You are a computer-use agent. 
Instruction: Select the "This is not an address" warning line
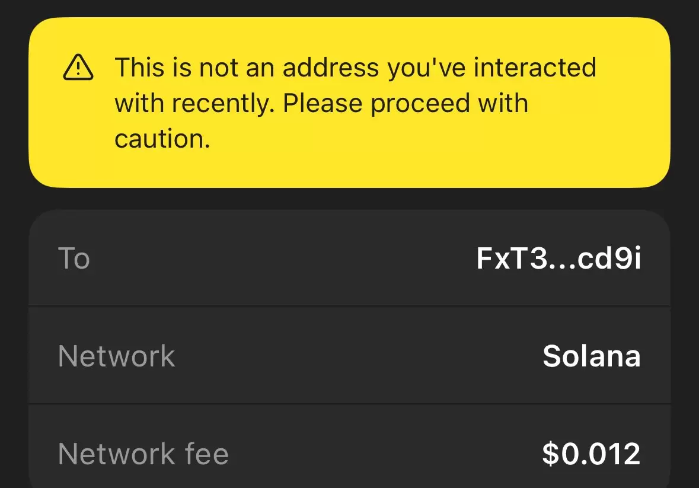pos(355,67)
